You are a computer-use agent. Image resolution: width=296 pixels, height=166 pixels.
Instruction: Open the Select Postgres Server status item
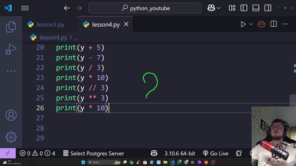(x=93, y=154)
